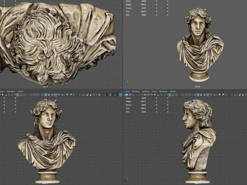The width and height of the screenshot is (247, 185).
Task: Enable film gate in side view toolbar
Action: coord(173,95)
